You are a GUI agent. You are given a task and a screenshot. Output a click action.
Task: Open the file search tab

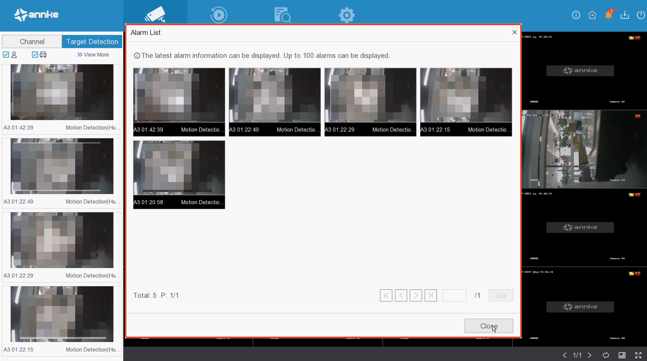pyautogui.click(x=283, y=15)
